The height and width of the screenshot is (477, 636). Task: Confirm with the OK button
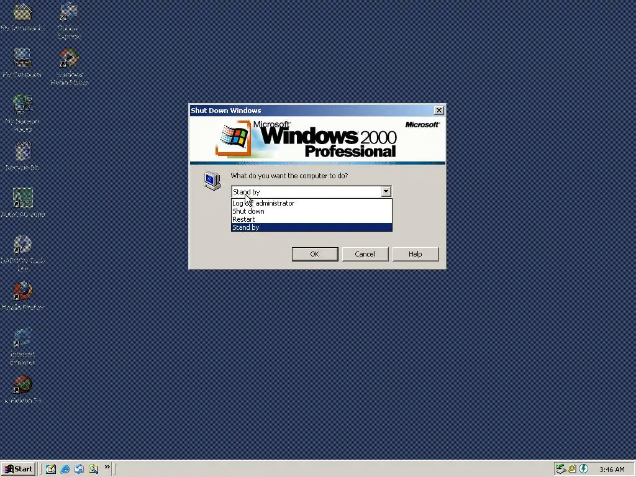tap(315, 254)
